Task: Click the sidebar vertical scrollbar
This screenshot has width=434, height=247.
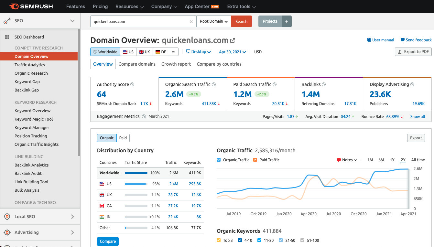Action: pyautogui.click(x=79, y=92)
